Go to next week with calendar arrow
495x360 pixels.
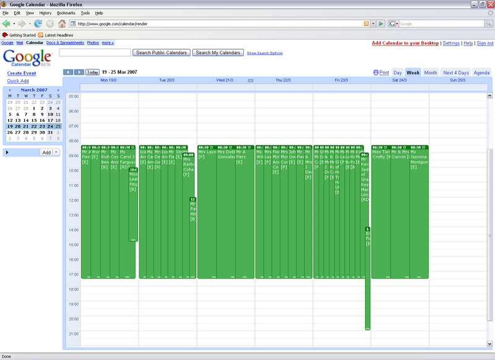tap(79, 72)
